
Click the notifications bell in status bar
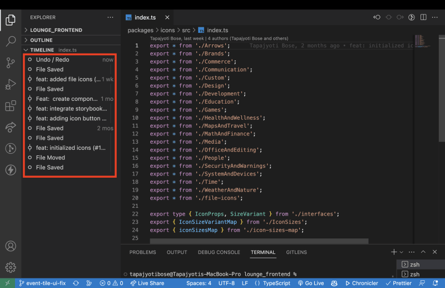click(435, 283)
